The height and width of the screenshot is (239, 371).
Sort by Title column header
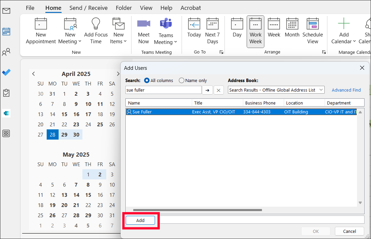pos(217,103)
